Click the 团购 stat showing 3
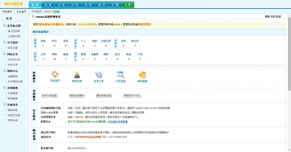This screenshot has width=291, height=152. [x=106, y=57]
